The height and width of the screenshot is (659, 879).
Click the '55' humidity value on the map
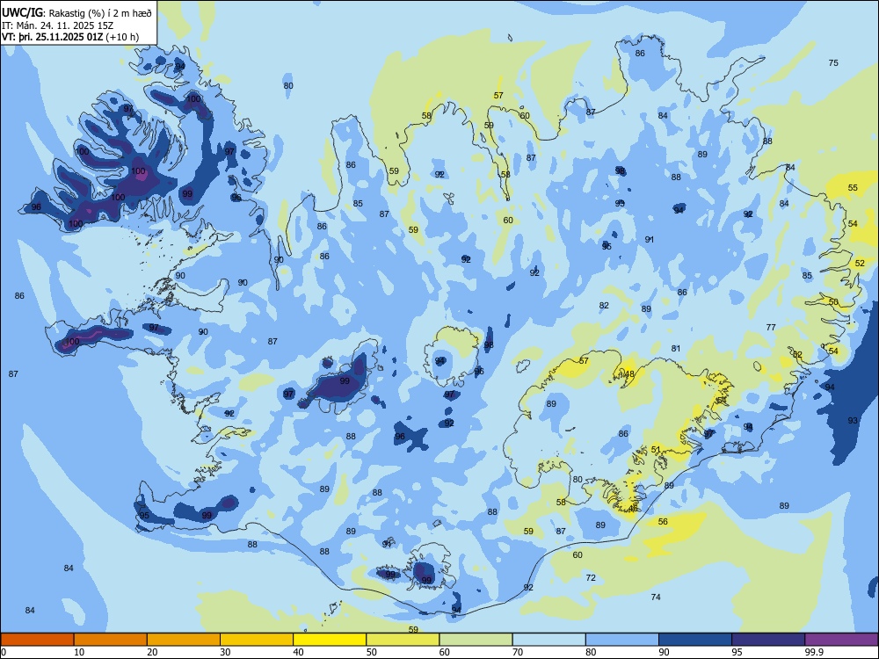(x=853, y=188)
